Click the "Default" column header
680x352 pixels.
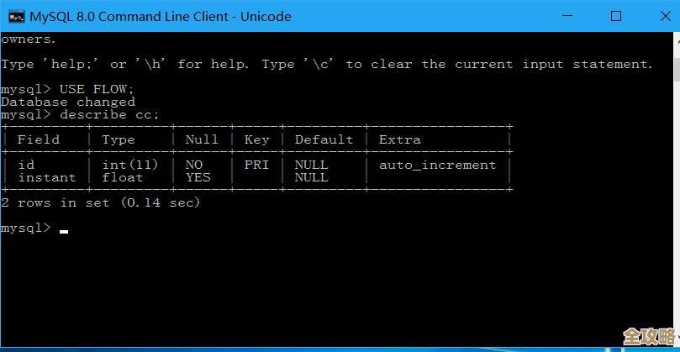324,139
